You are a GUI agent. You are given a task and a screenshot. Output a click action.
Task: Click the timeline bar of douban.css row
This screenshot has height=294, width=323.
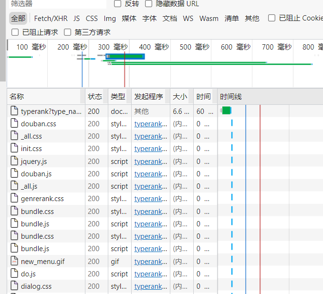(232, 123)
